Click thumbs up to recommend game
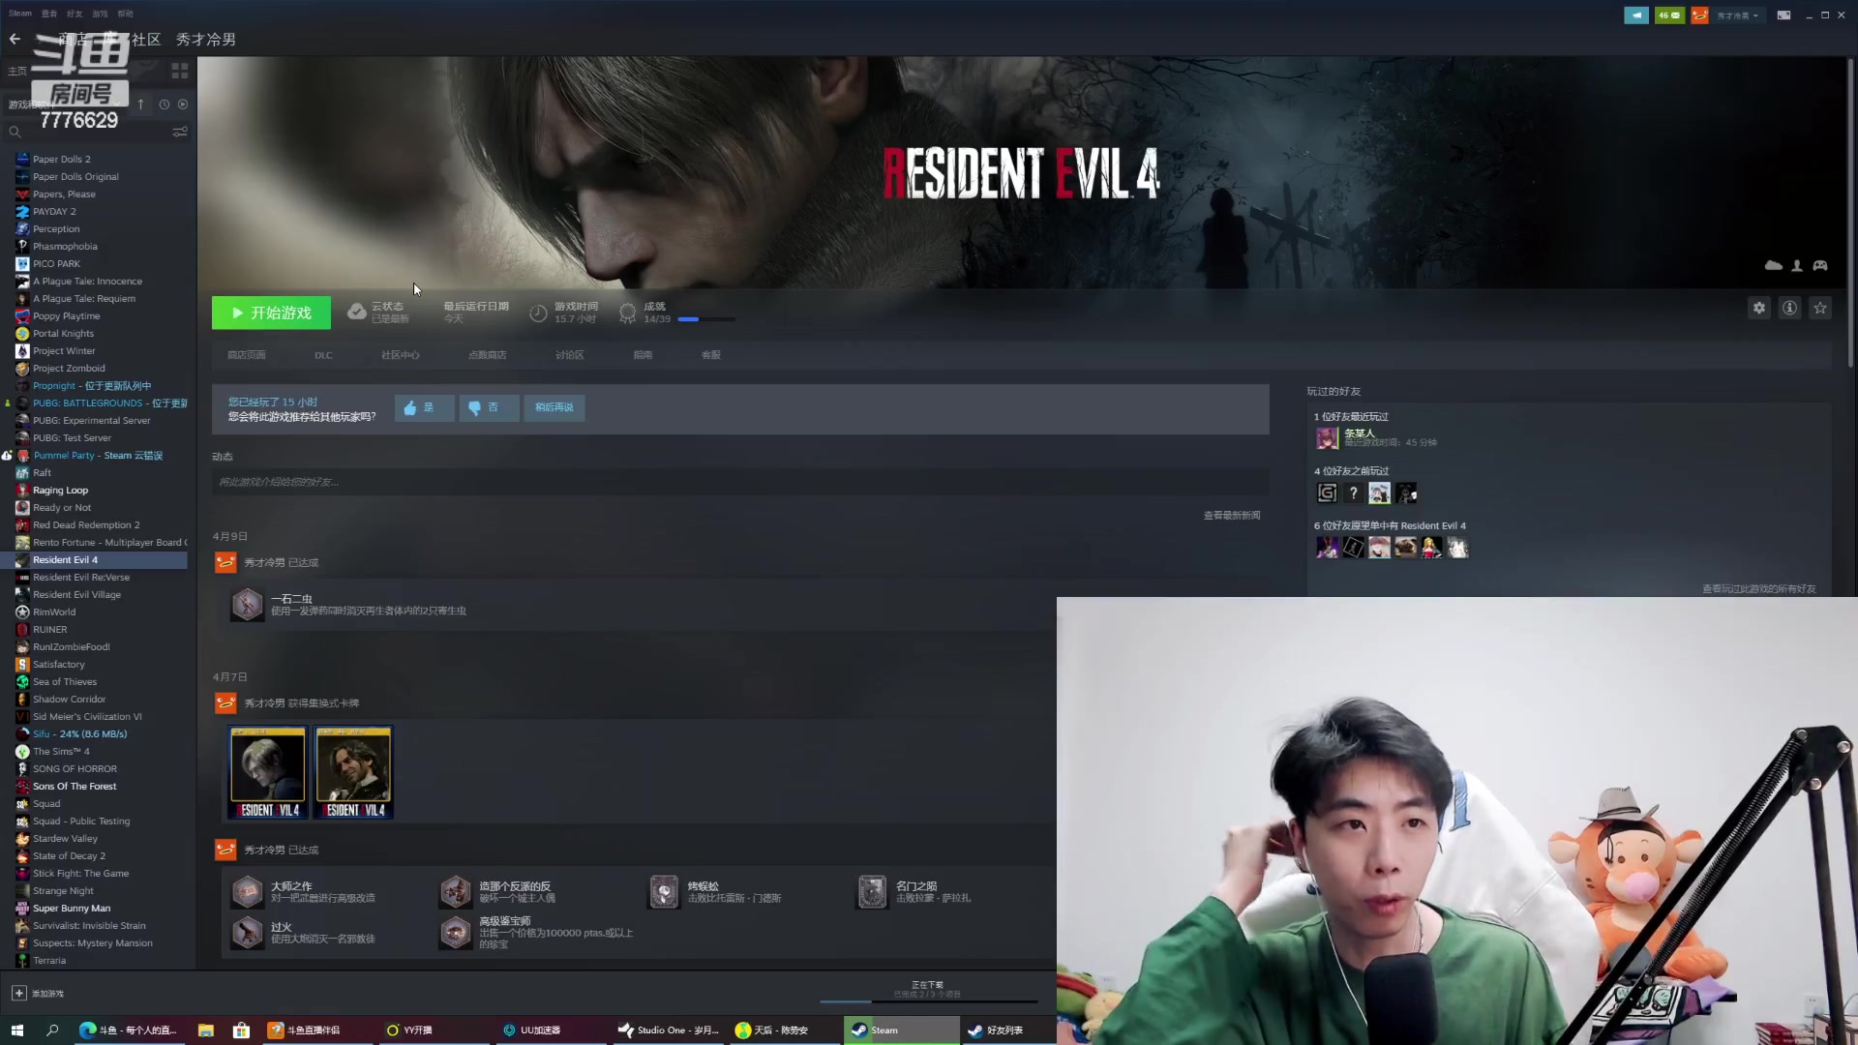This screenshot has width=1858, height=1045. [423, 407]
